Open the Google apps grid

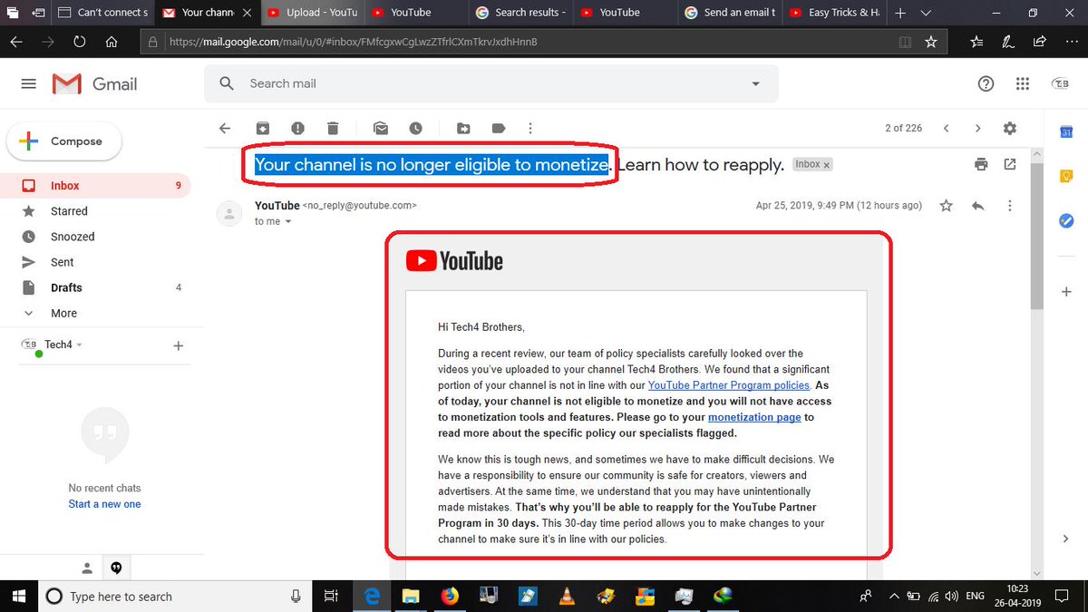1023,83
